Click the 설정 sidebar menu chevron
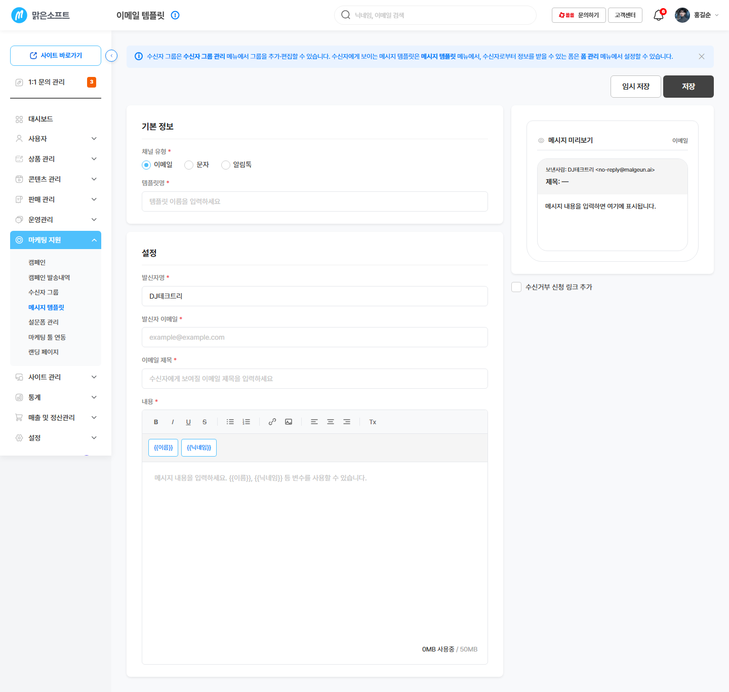The image size is (729, 692). tap(94, 438)
